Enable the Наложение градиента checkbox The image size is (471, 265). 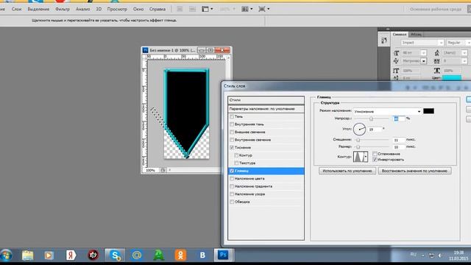point(232,186)
